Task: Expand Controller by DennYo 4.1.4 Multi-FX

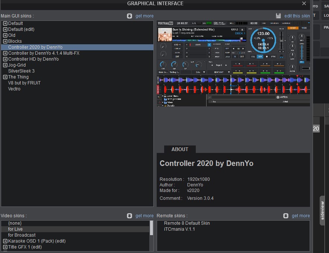Action: point(5,53)
